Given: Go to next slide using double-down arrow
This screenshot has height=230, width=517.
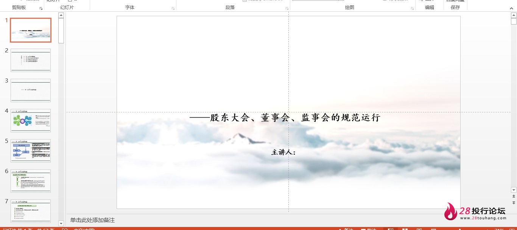Looking at the screenshot, I should click(x=514, y=202).
